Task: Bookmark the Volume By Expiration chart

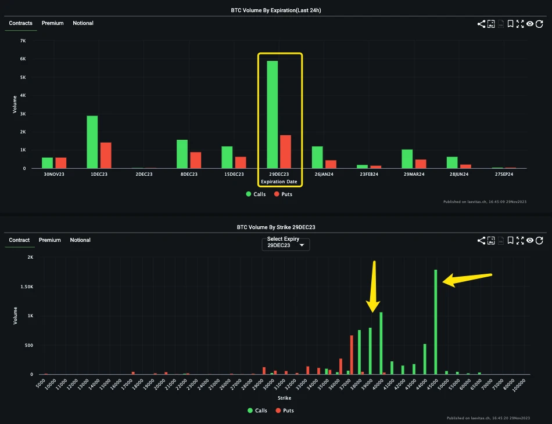Action: click(510, 24)
